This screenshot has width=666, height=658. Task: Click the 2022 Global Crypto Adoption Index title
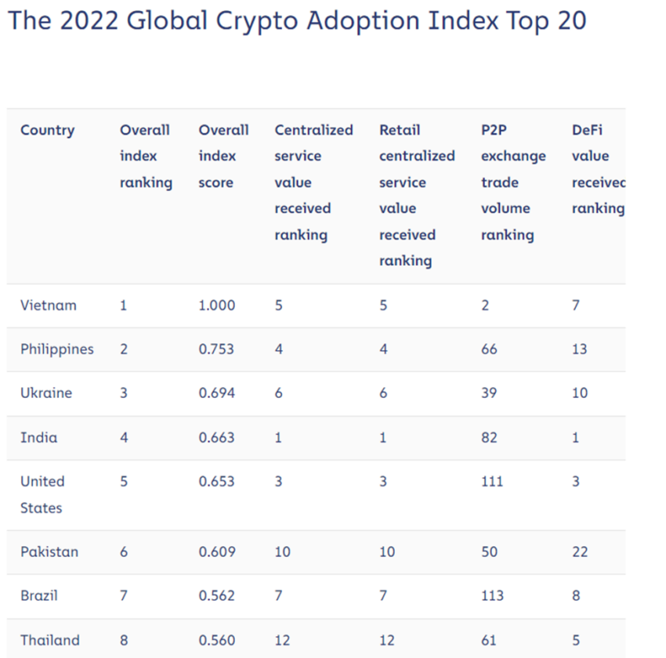(297, 20)
